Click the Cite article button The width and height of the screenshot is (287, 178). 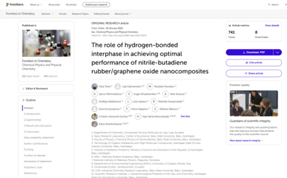click(x=254, y=62)
